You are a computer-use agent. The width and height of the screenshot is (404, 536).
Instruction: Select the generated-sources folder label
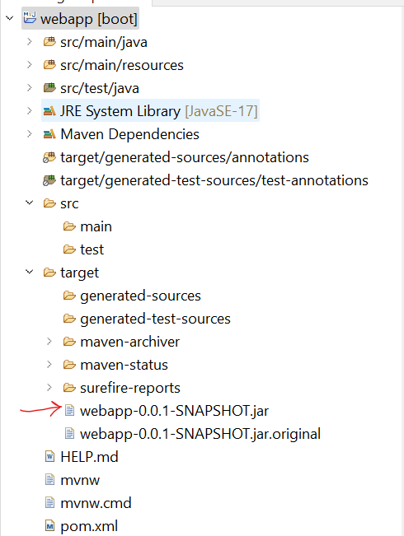140,296
